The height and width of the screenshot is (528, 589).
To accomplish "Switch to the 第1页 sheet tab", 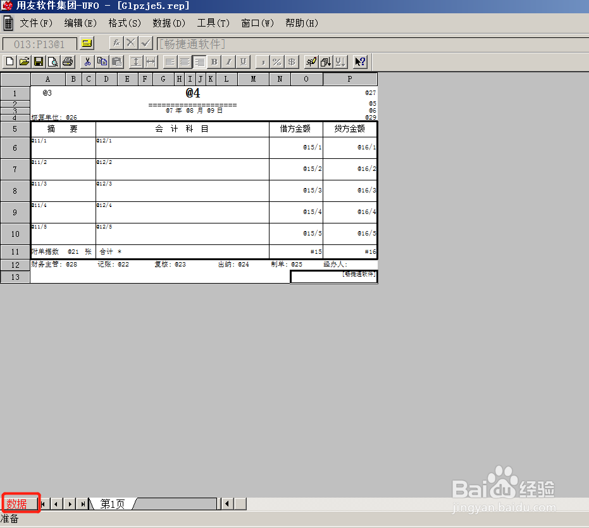I will [112, 503].
